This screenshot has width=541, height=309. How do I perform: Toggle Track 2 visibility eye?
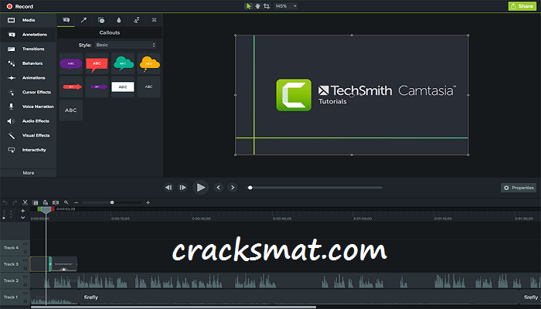click(x=26, y=277)
